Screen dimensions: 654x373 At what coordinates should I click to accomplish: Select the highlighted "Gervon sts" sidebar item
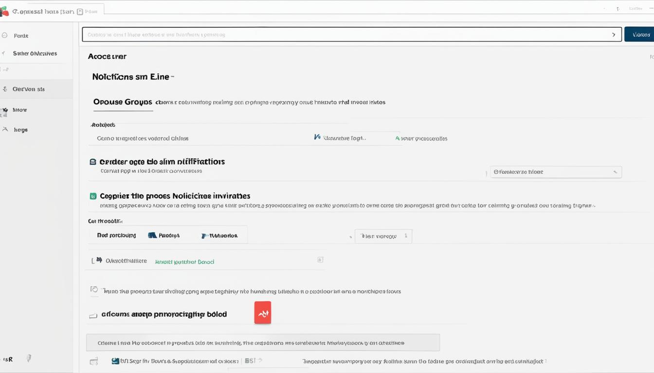(x=36, y=89)
